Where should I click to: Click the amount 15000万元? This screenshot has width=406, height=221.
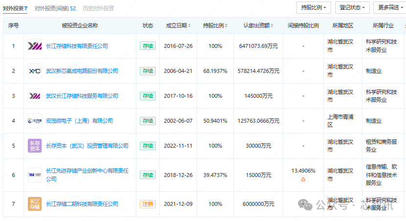coord(258,175)
